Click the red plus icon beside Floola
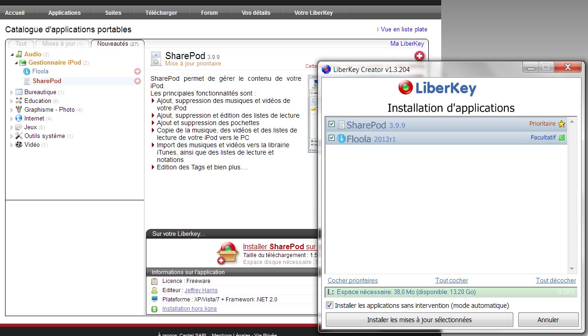This screenshot has height=336, width=588. point(137,72)
